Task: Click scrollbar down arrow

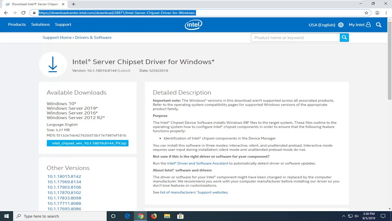Action: click(390, 209)
